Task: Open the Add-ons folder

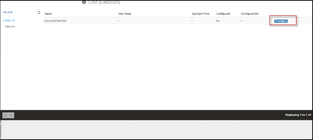Action: coord(10,27)
